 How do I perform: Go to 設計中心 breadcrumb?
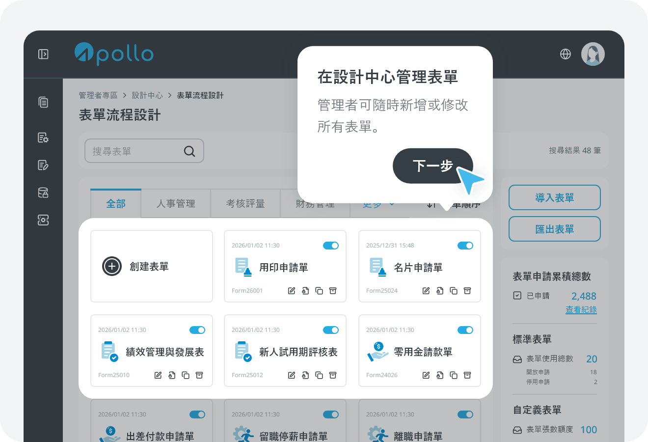click(x=147, y=95)
